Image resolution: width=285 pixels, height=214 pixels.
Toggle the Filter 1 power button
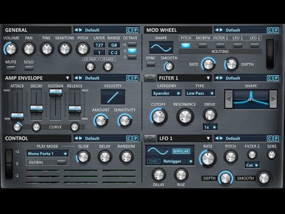(x=150, y=78)
